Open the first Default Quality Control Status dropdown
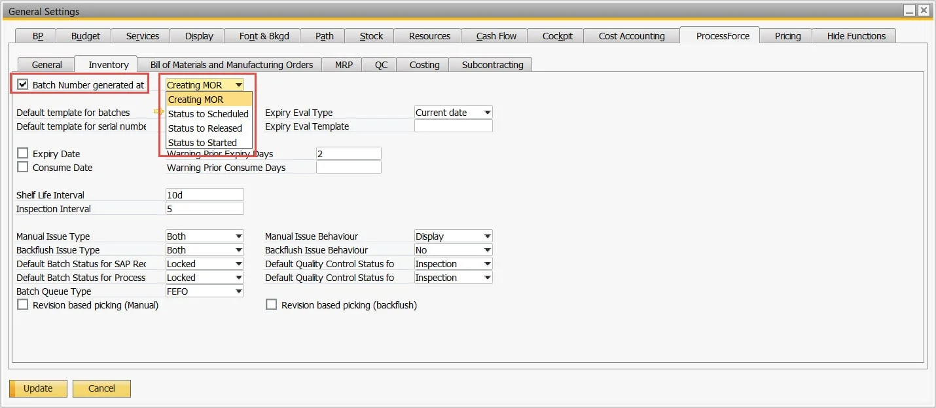This screenshot has height=408, width=936. (487, 264)
